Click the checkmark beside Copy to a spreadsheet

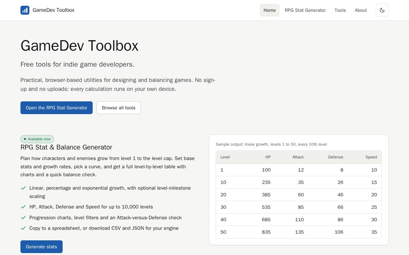pyautogui.click(x=23, y=228)
